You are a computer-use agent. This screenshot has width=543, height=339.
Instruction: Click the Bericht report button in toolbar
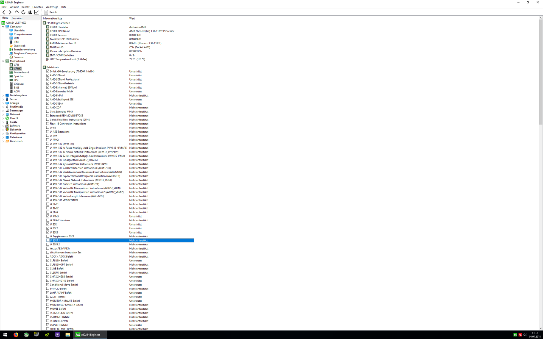(51, 12)
